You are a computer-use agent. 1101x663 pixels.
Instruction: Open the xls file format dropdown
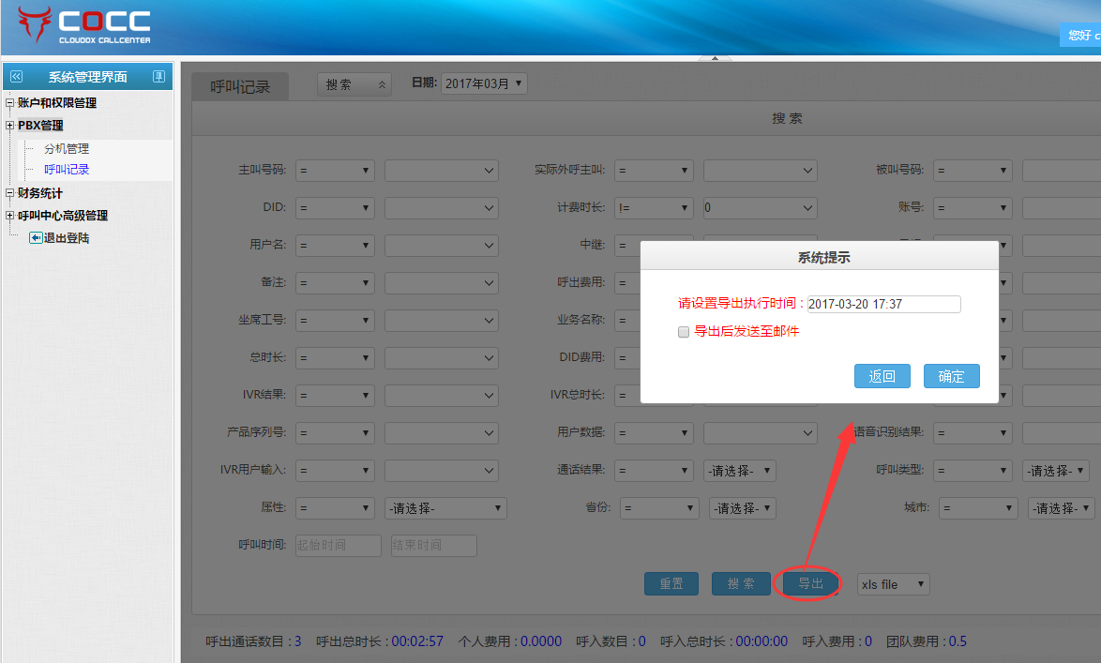point(893,584)
